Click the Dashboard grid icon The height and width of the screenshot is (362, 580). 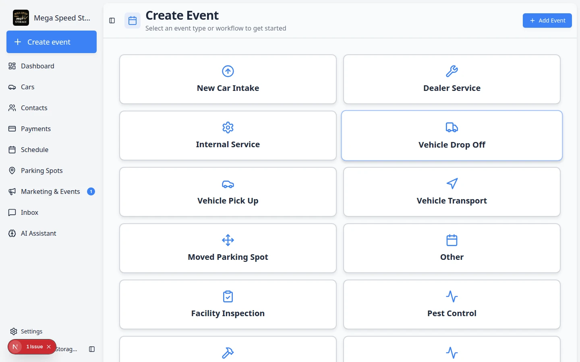click(x=12, y=66)
